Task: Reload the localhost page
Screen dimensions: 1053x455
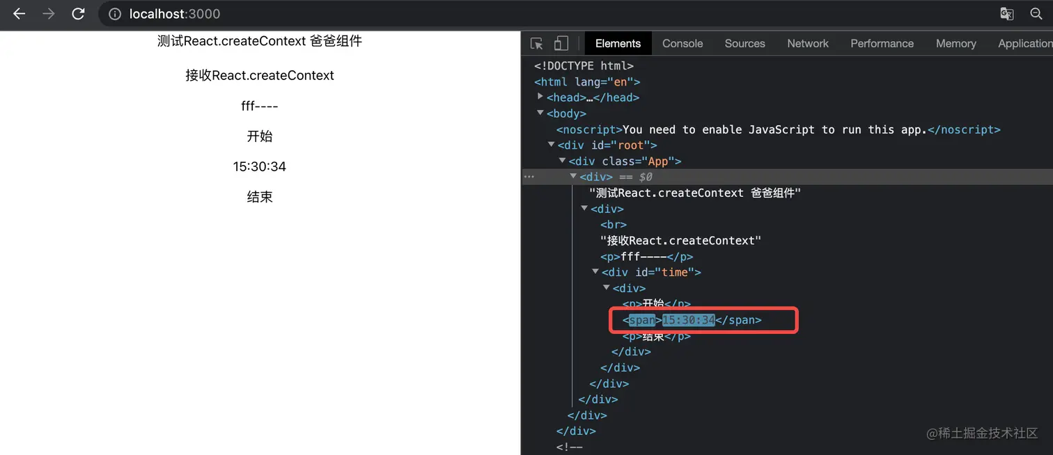Action: [79, 14]
